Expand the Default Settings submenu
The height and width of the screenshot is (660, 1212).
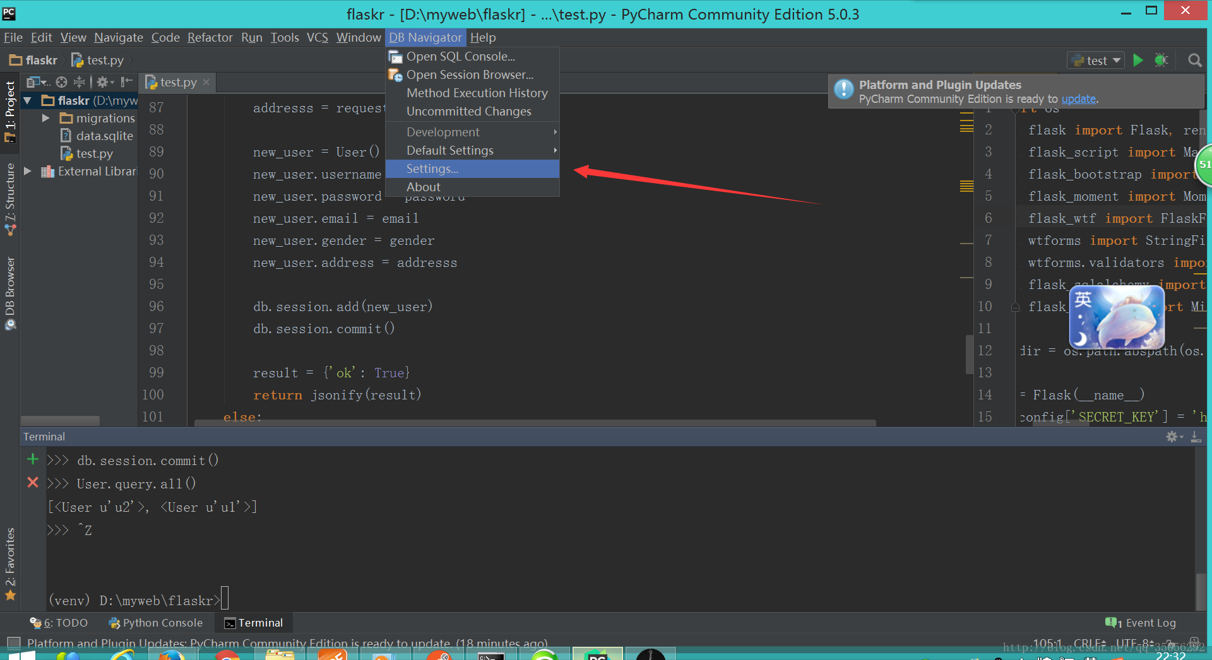tap(472, 150)
